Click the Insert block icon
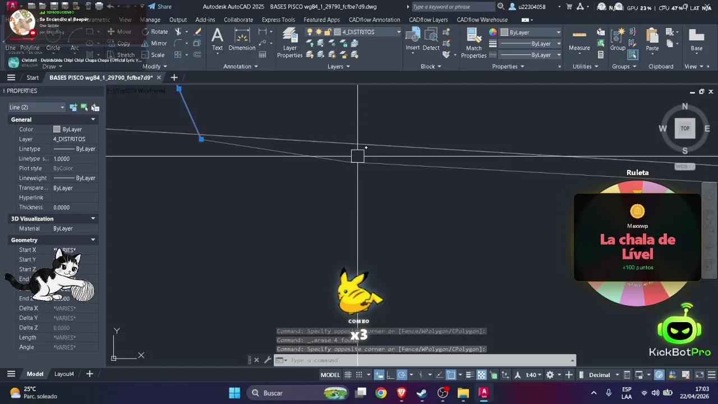Screen dimensions: 718x404 pyautogui.click(x=413, y=39)
